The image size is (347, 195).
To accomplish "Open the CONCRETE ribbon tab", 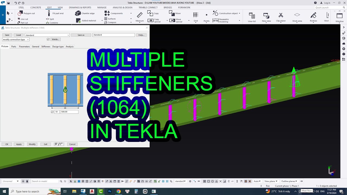I will click(36, 8).
